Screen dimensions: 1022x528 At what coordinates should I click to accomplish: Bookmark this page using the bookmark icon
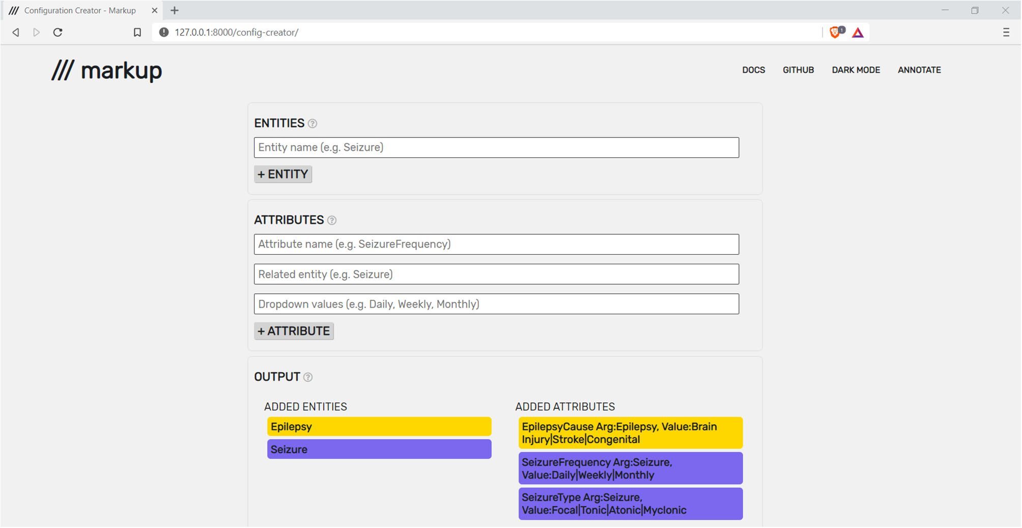click(137, 33)
